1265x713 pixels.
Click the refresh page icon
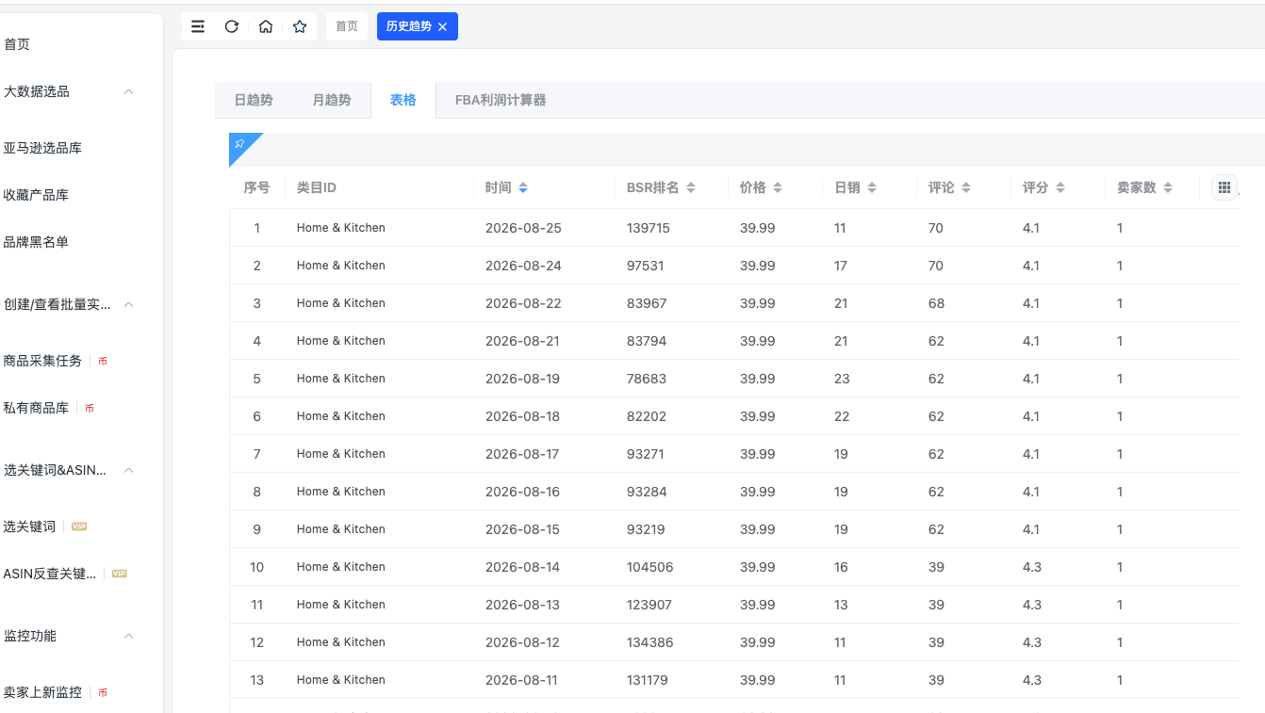pos(232,26)
